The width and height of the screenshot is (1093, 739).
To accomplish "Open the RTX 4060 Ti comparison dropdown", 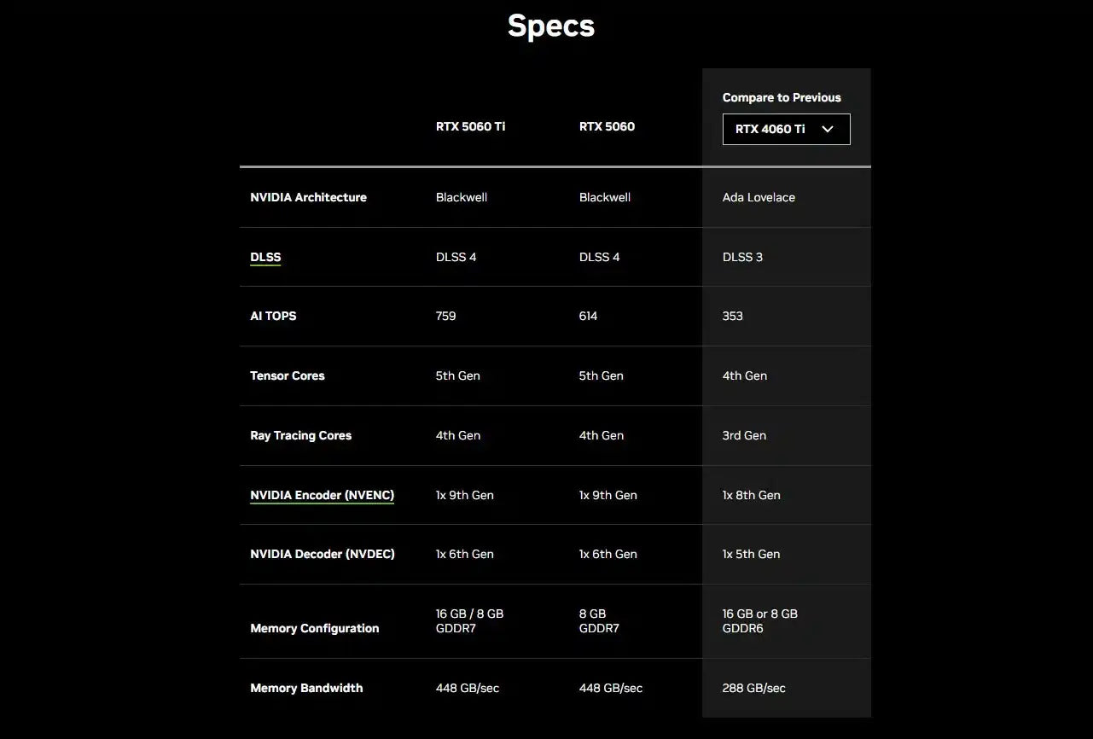I will coord(785,130).
